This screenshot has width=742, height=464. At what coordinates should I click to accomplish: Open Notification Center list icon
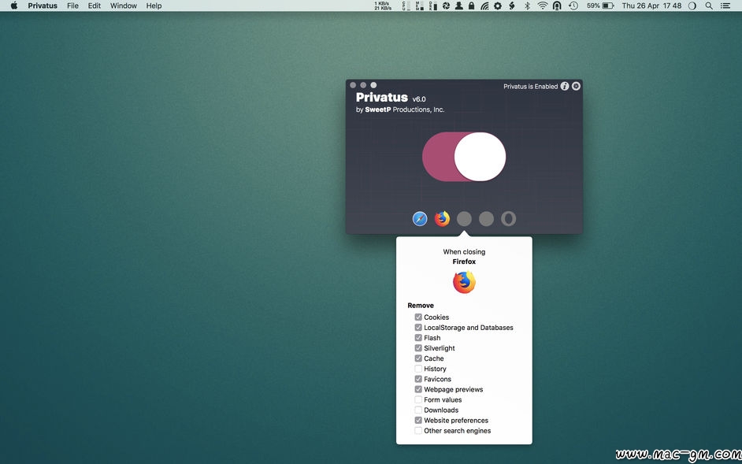point(725,6)
